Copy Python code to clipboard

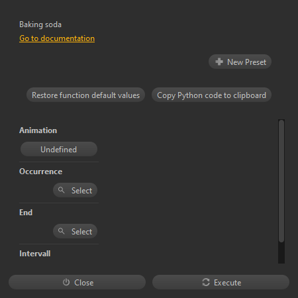211,95
